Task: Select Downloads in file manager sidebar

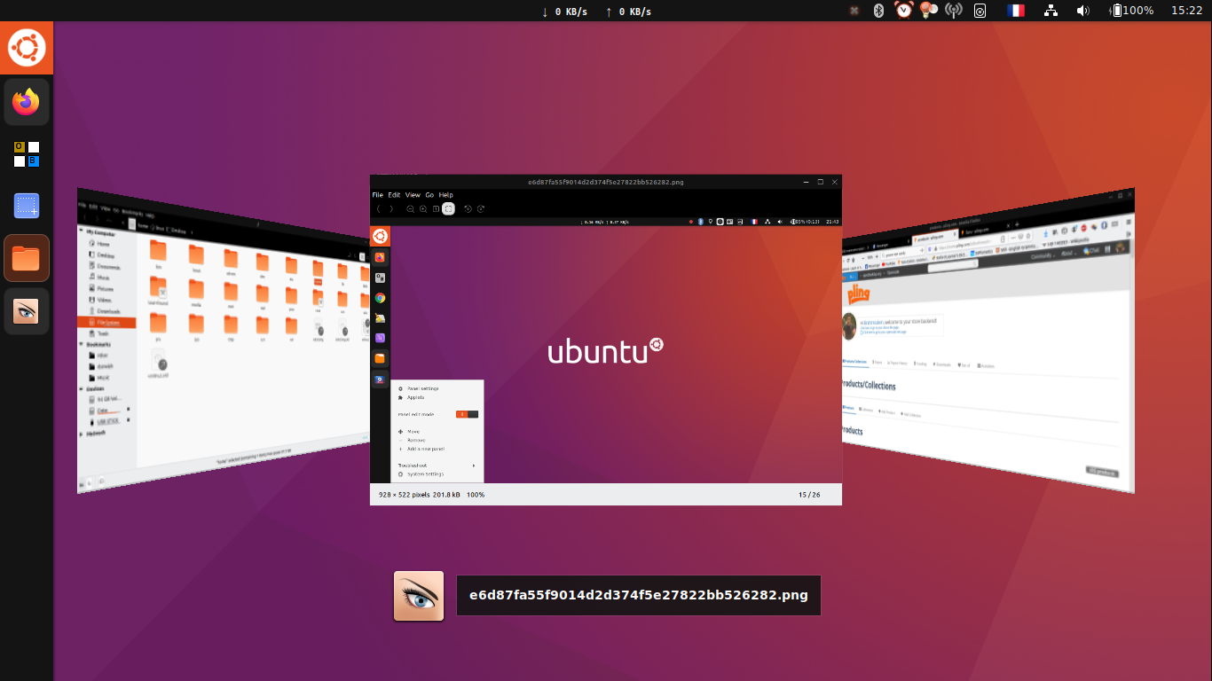Action: tap(106, 311)
